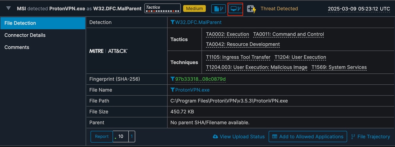Click the Detection row label
Viewport: 395px width, 147px height.
[x=101, y=22]
